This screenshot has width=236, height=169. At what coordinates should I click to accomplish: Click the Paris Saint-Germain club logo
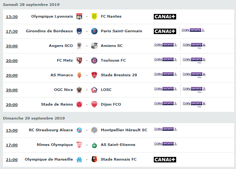tap(94, 31)
